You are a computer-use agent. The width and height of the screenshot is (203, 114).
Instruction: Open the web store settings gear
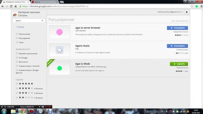[x=187, y=12]
